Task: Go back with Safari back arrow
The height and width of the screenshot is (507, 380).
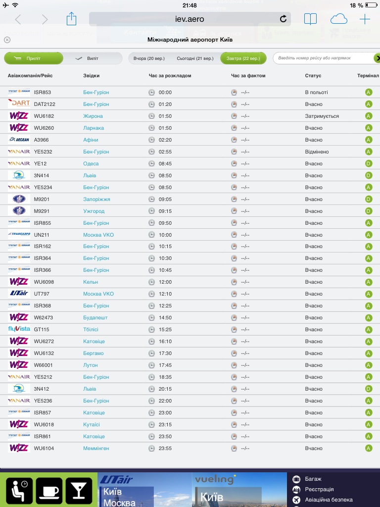Action: tap(18, 19)
